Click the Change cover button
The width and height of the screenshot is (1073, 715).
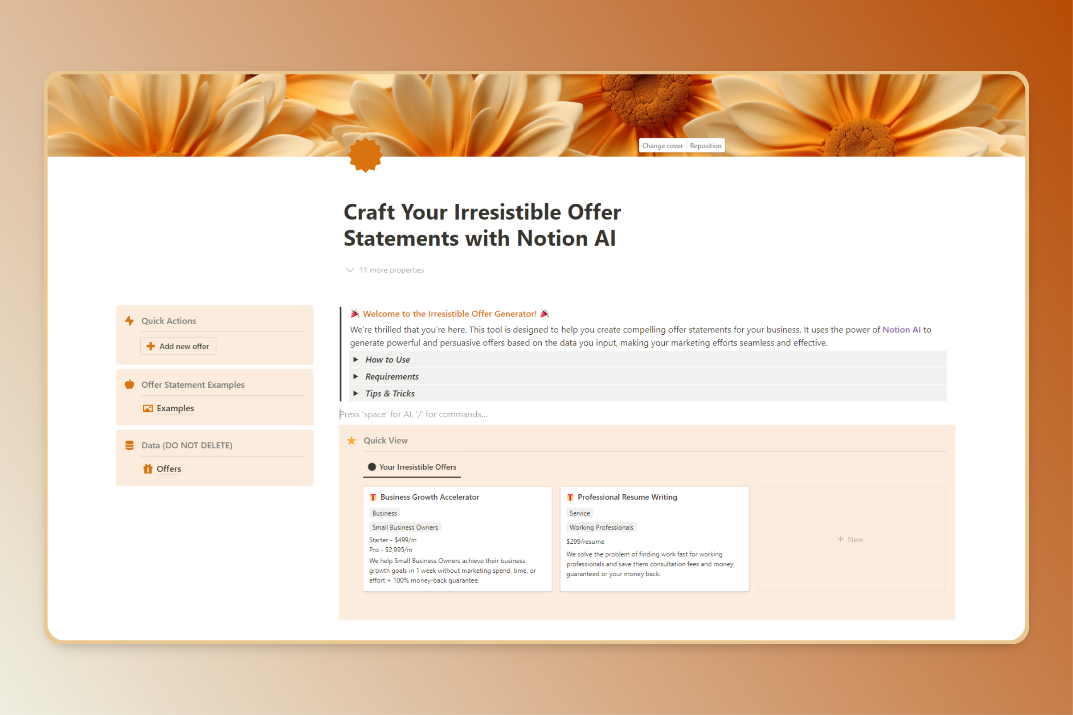point(662,145)
